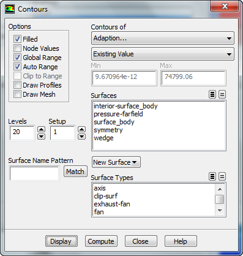Decrease the Levels value by one

pyautogui.click(x=42, y=137)
